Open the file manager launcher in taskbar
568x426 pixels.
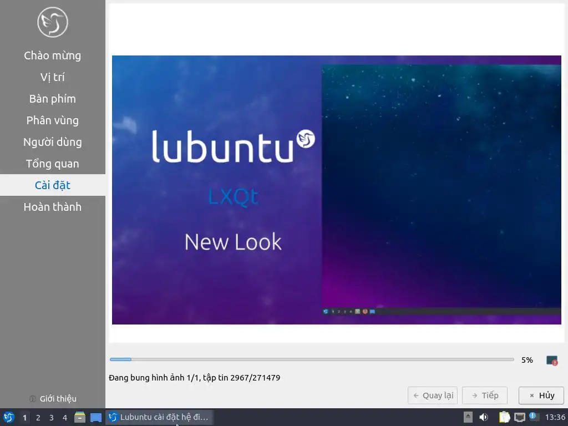click(80, 417)
